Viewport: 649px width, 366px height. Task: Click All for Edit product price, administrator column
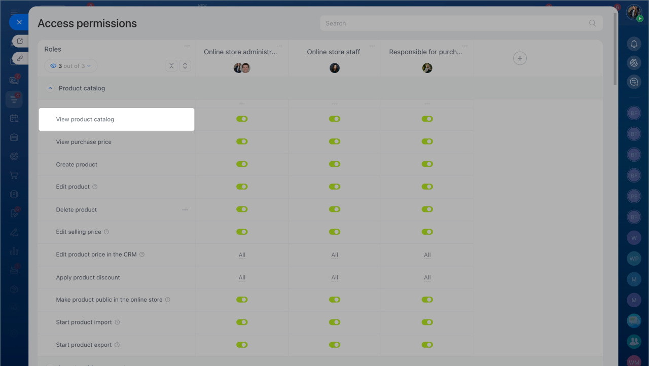pos(242,255)
